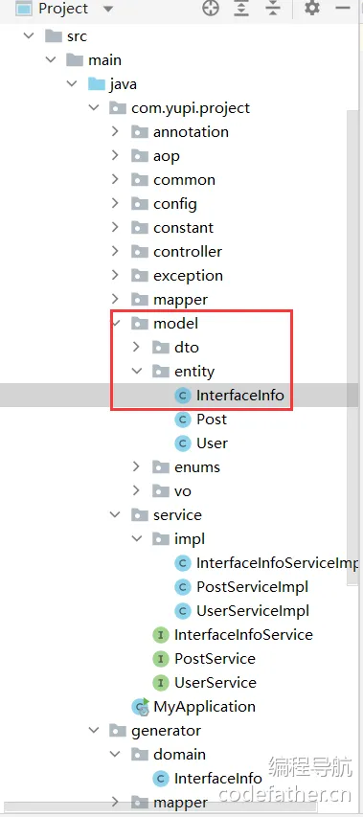Click the UserServiceImpl class icon
This screenshot has width=363, height=817.
[x=183, y=611]
